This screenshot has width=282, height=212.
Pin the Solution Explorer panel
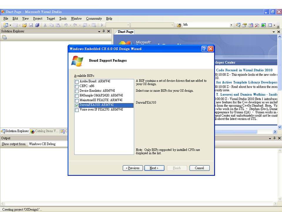[104, 31]
